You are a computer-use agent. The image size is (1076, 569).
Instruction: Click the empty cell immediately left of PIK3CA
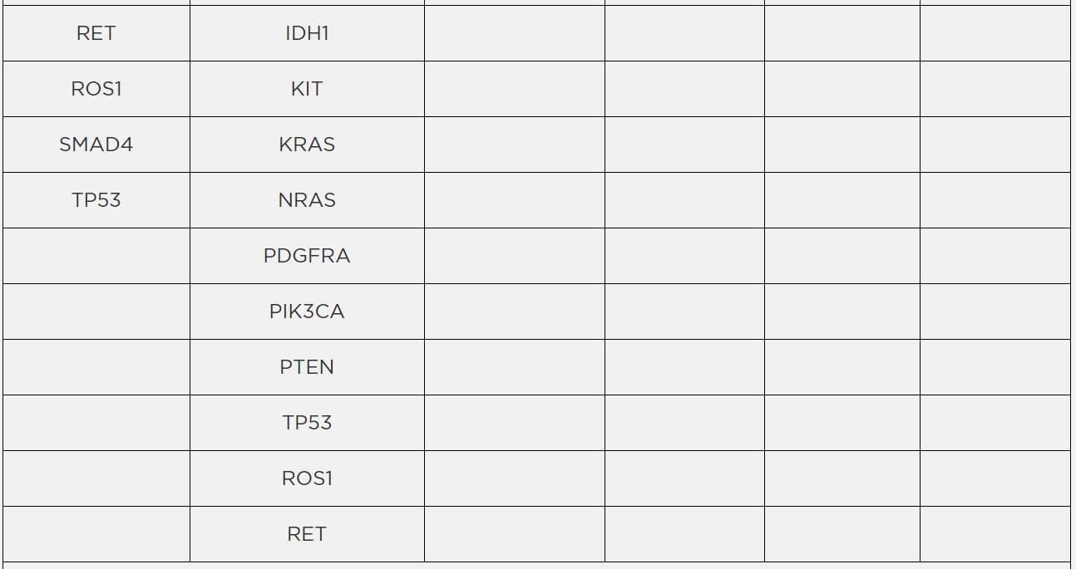(x=96, y=311)
